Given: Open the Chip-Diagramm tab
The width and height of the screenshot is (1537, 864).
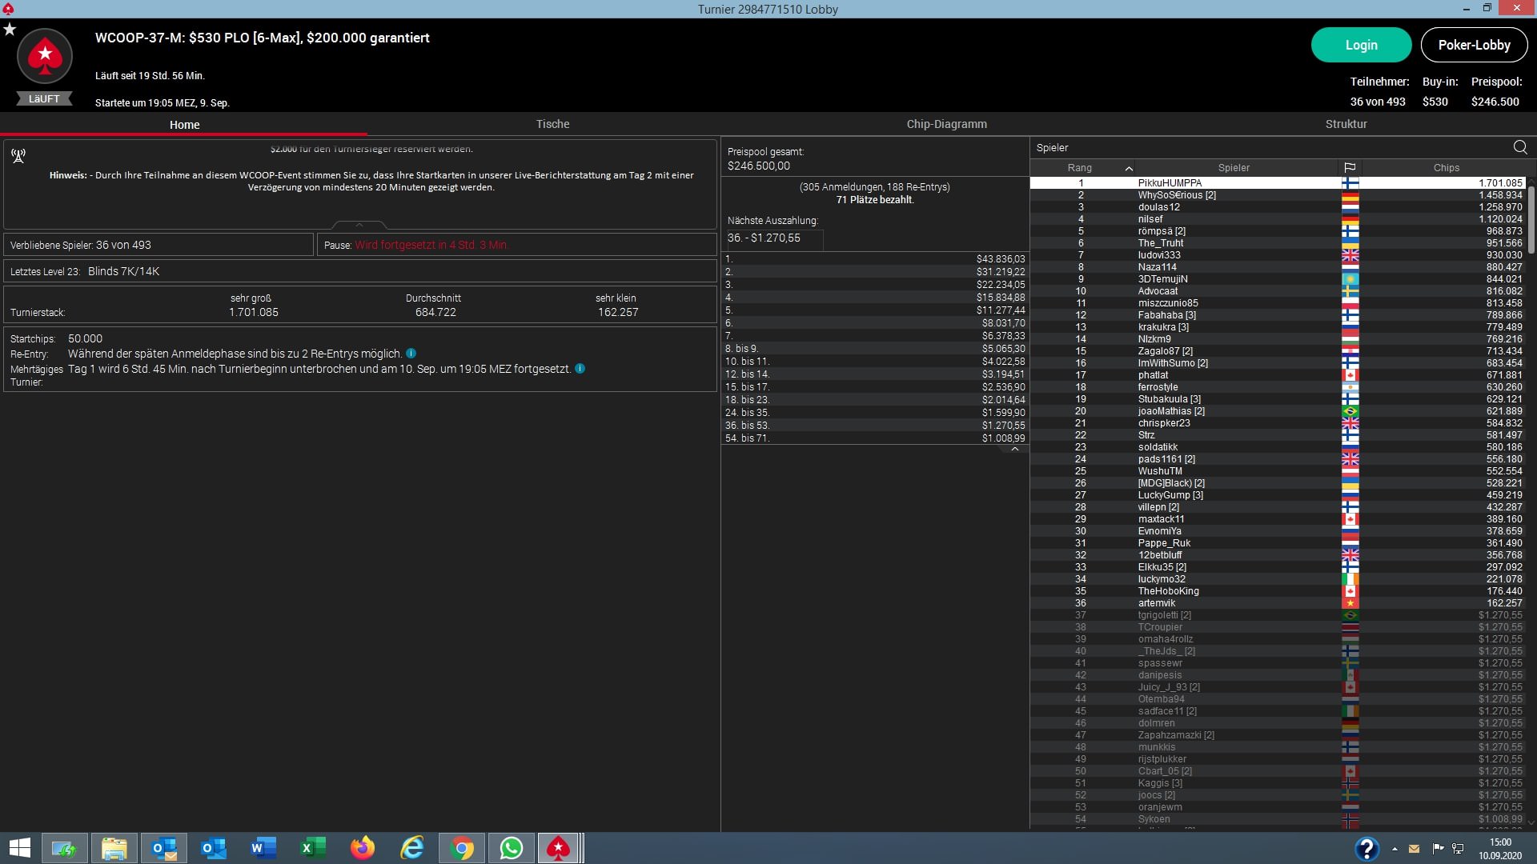Looking at the screenshot, I should pyautogui.click(x=946, y=124).
